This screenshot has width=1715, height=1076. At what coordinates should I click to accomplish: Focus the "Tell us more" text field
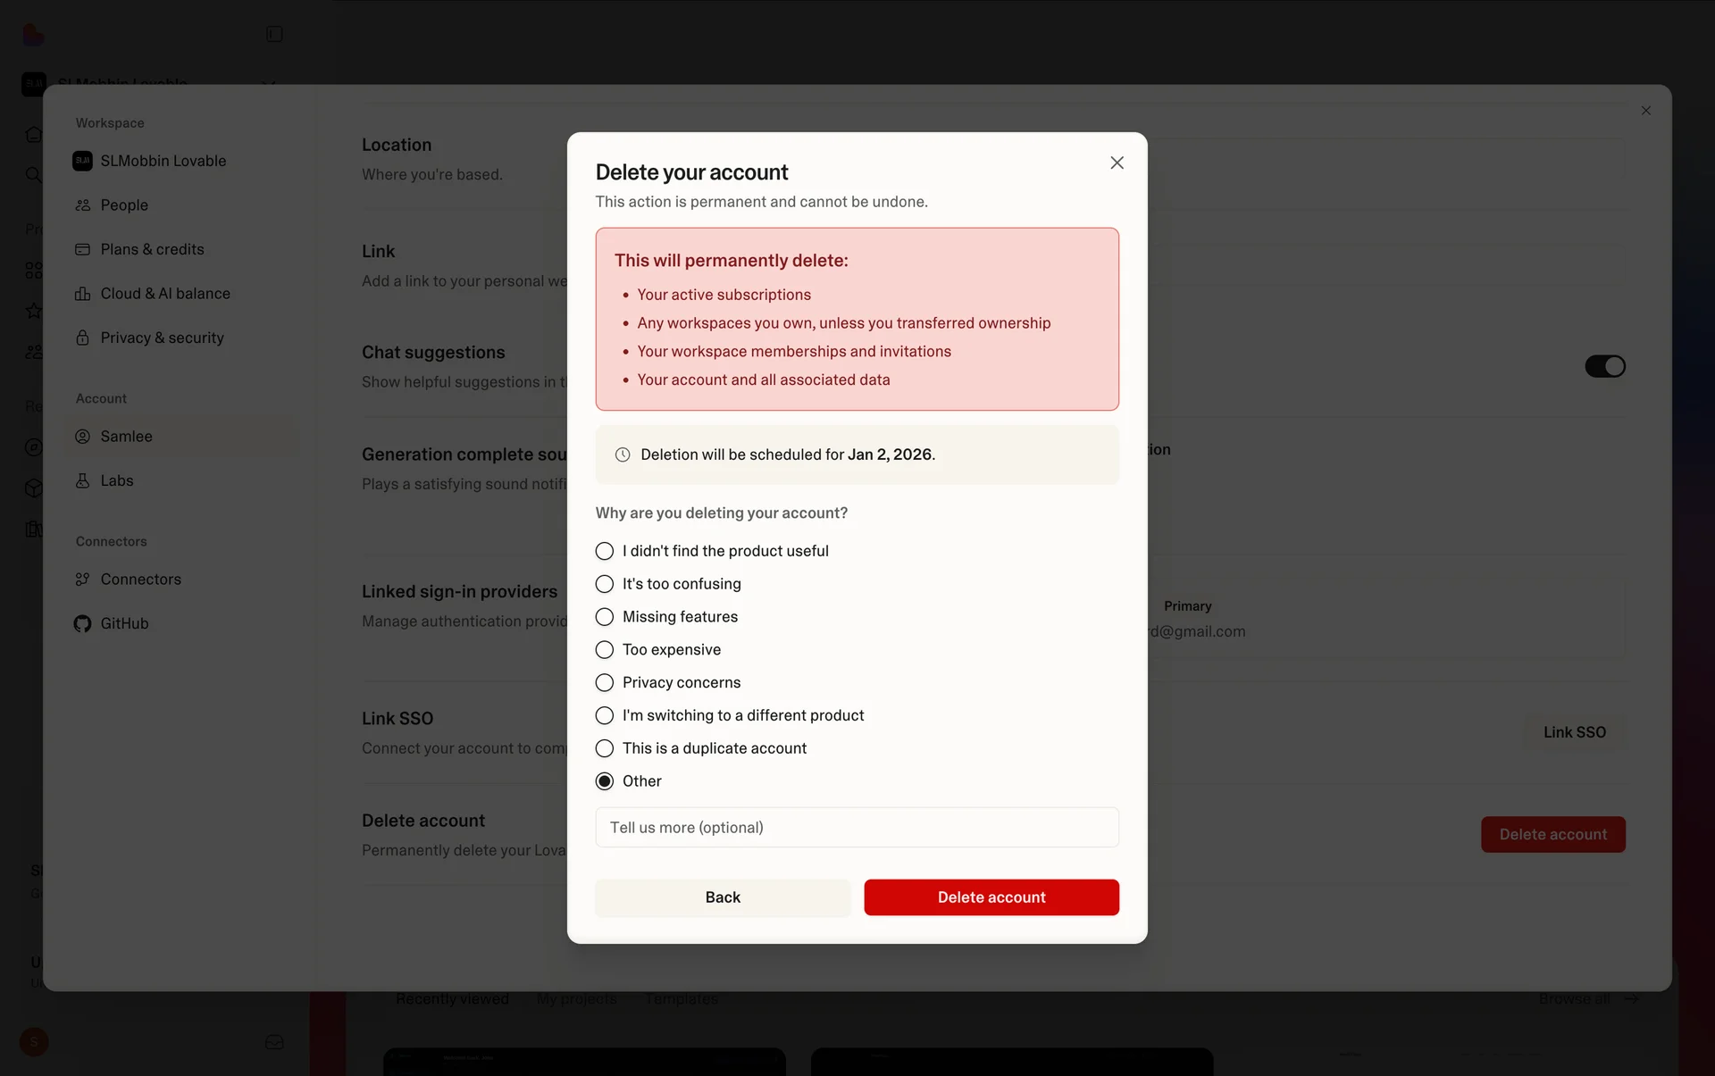857,827
